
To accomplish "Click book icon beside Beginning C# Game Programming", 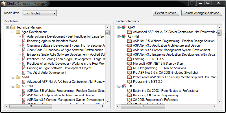I will [x=129, y=95].
